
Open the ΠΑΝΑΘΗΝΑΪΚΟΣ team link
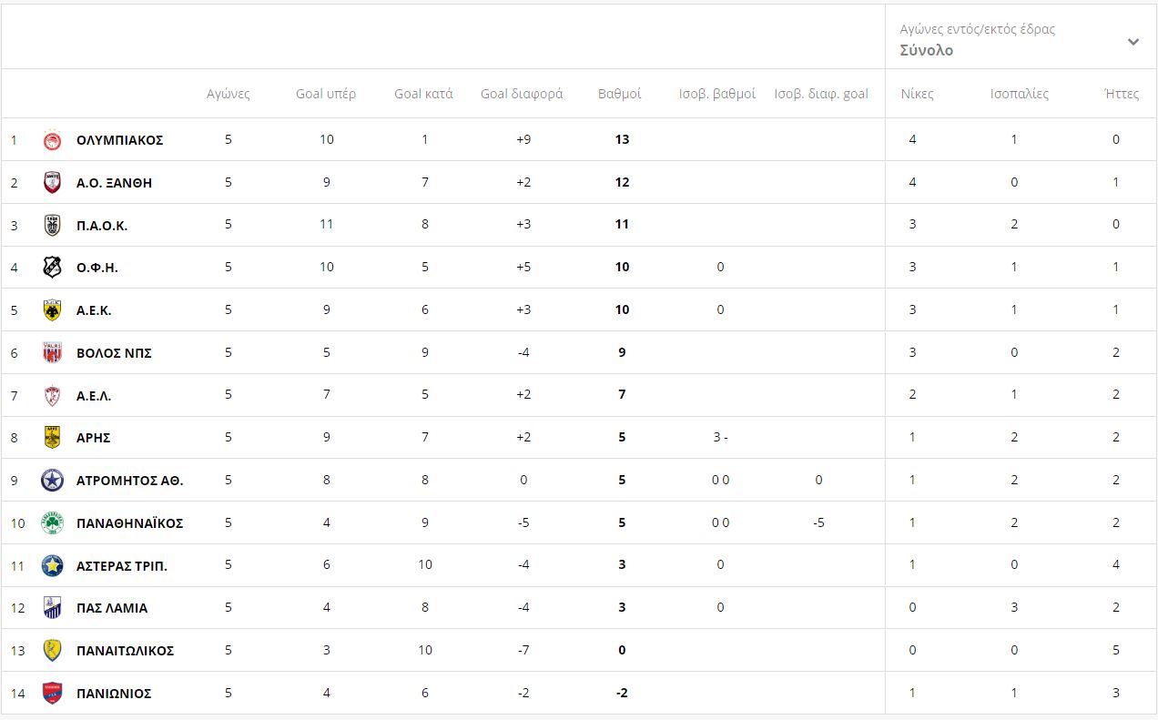(x=130, y=523)
